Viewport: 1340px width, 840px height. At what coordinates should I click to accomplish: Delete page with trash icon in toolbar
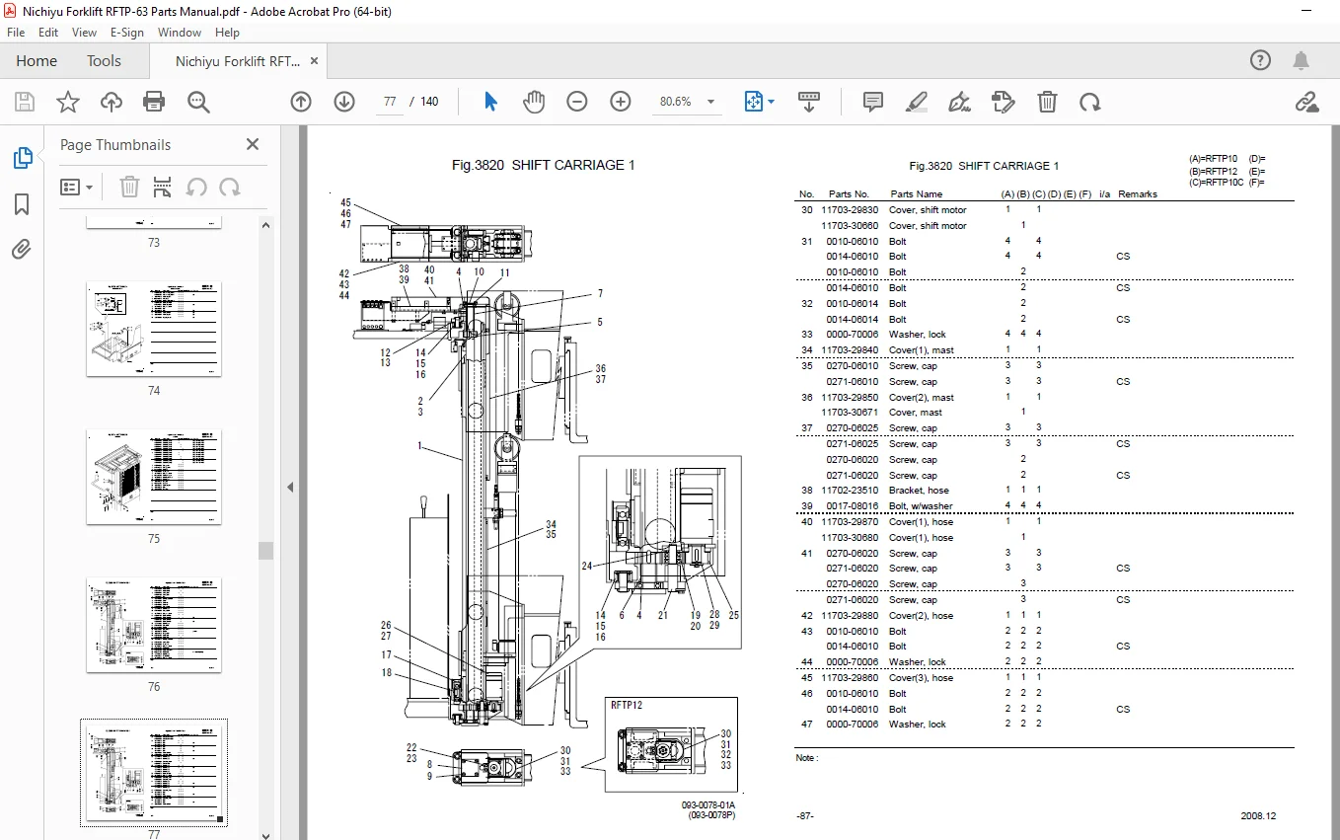[x=1047, y=102]
